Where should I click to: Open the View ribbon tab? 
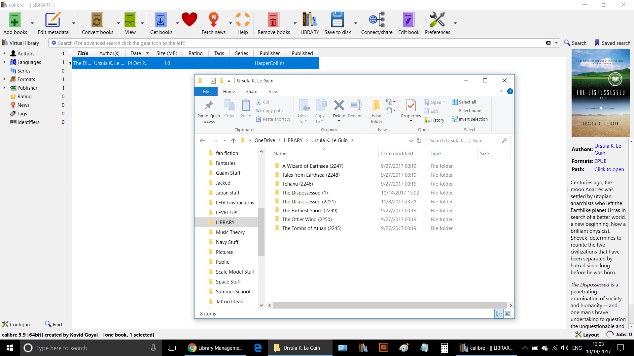pyautogui.click(x=273, y=92)
